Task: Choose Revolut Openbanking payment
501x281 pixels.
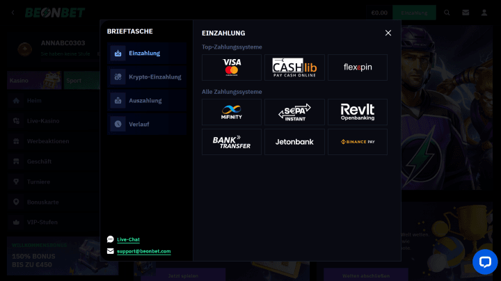Action: 358,112
